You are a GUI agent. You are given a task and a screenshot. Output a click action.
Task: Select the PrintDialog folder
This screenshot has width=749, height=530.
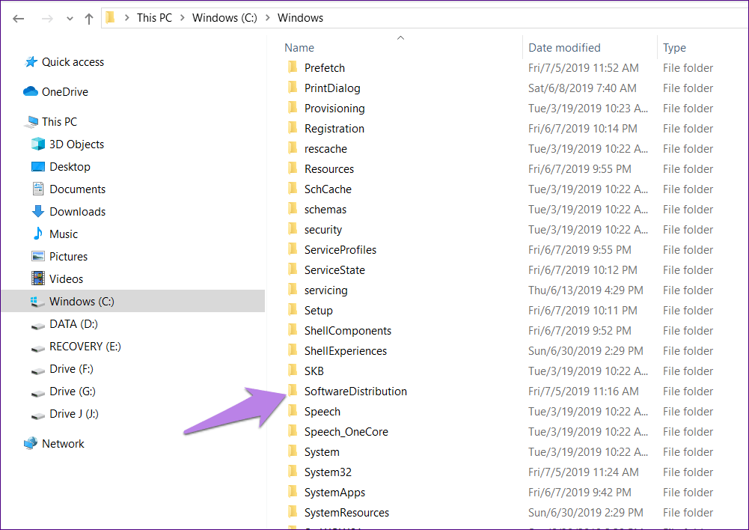point(332,88)
